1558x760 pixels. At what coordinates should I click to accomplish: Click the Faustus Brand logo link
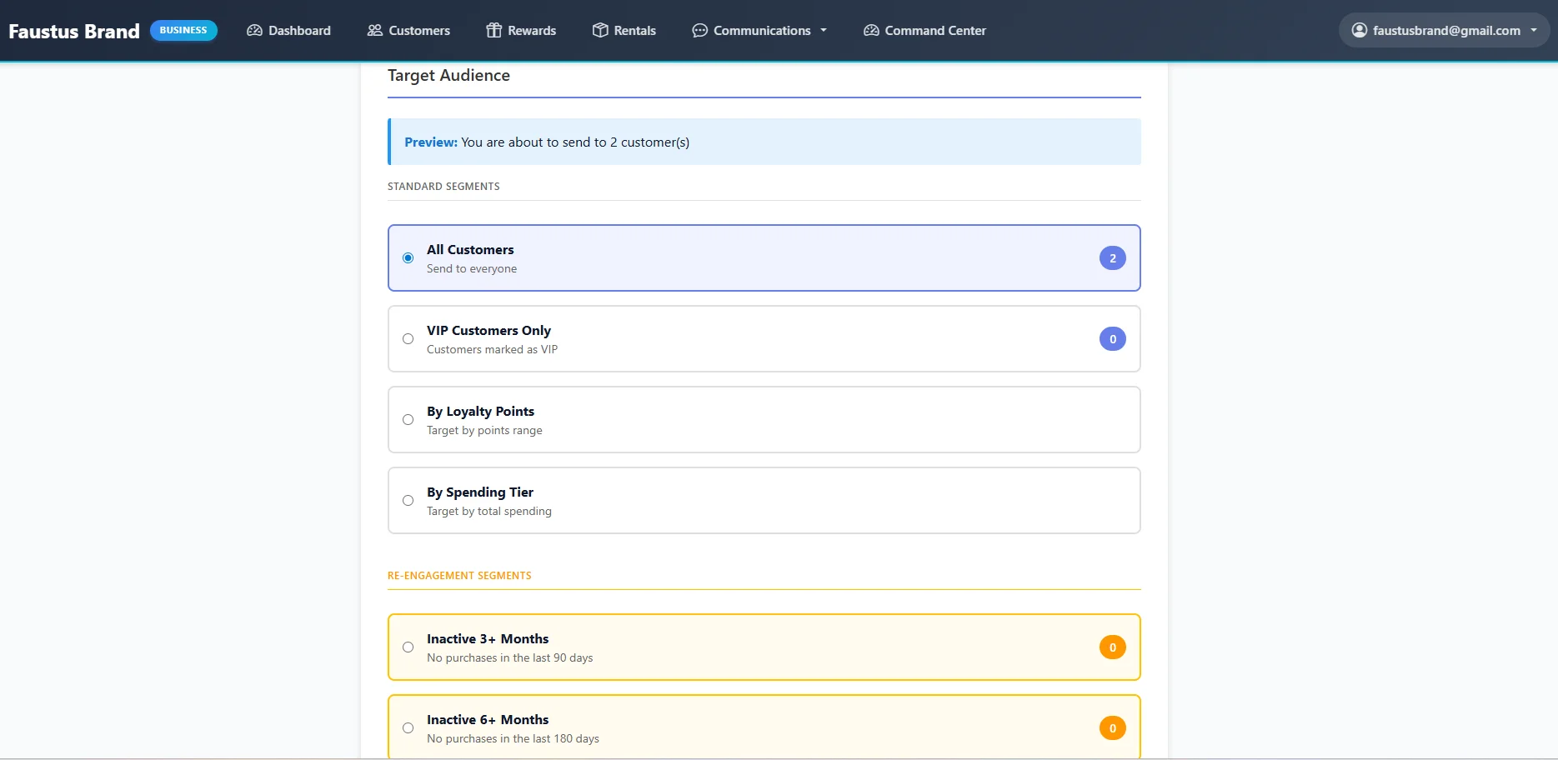[x=74, y=32]
